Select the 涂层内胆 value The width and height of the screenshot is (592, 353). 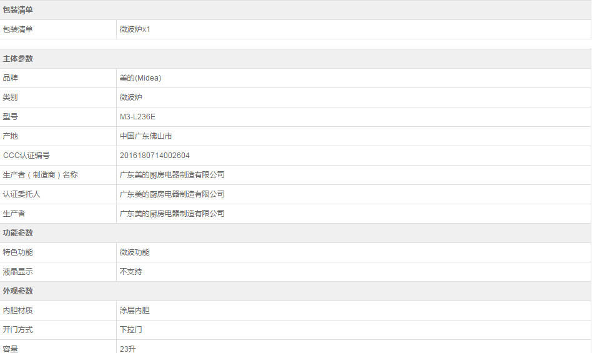pyautogui.click(x=135, y=311)
